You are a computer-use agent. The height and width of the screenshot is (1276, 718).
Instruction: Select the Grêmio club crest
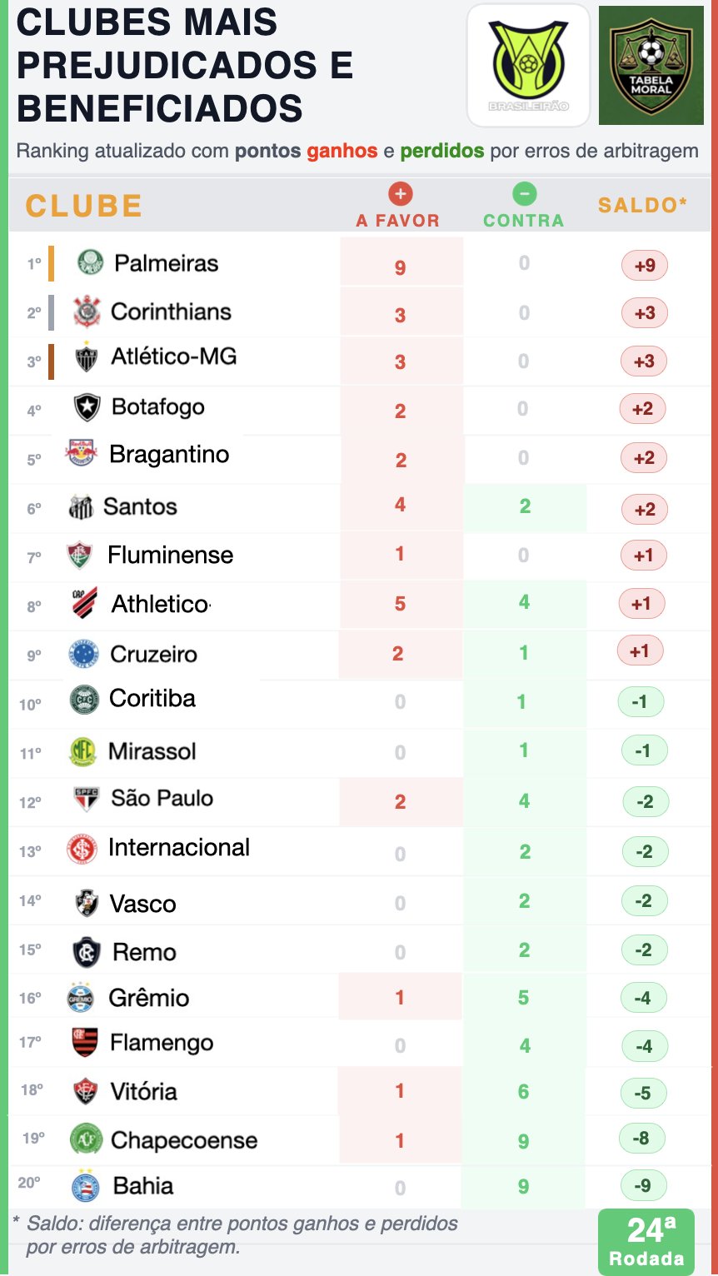[x=81, y=996]
